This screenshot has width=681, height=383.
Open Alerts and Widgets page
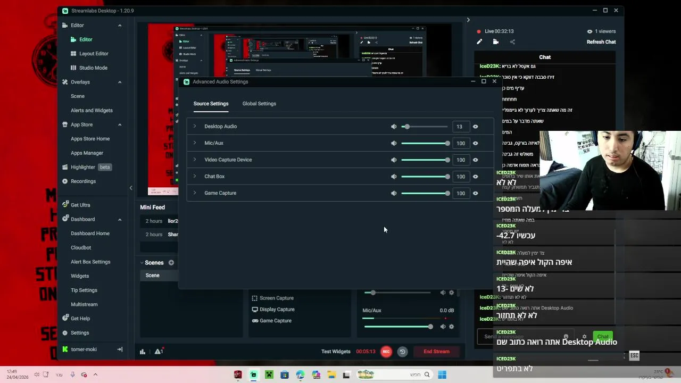pos(92,111)
